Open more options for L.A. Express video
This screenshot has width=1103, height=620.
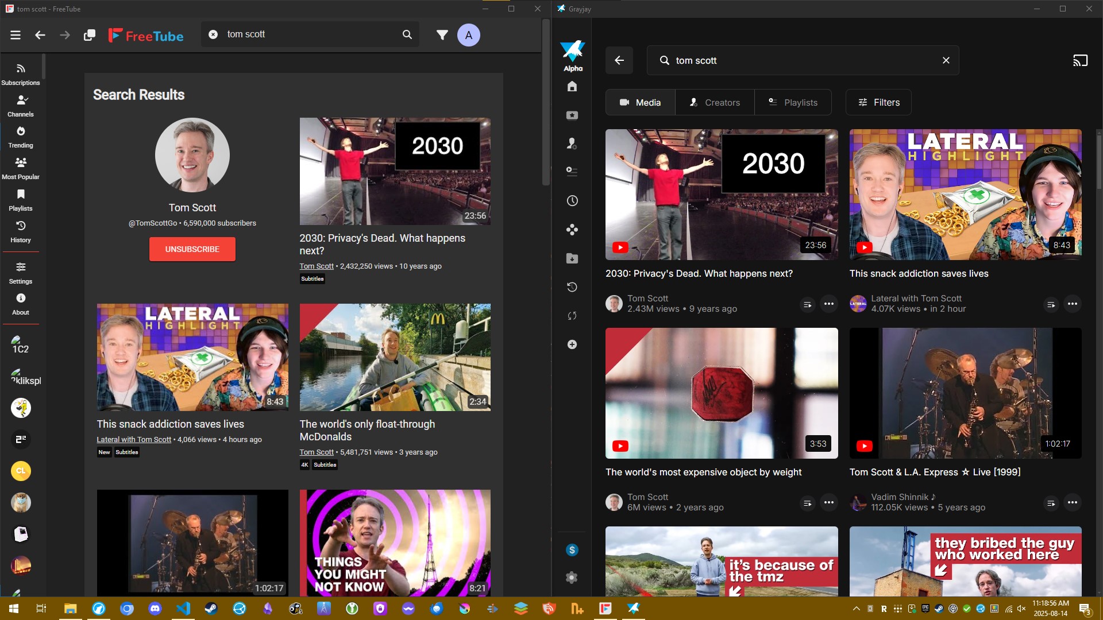[1073, 502]
